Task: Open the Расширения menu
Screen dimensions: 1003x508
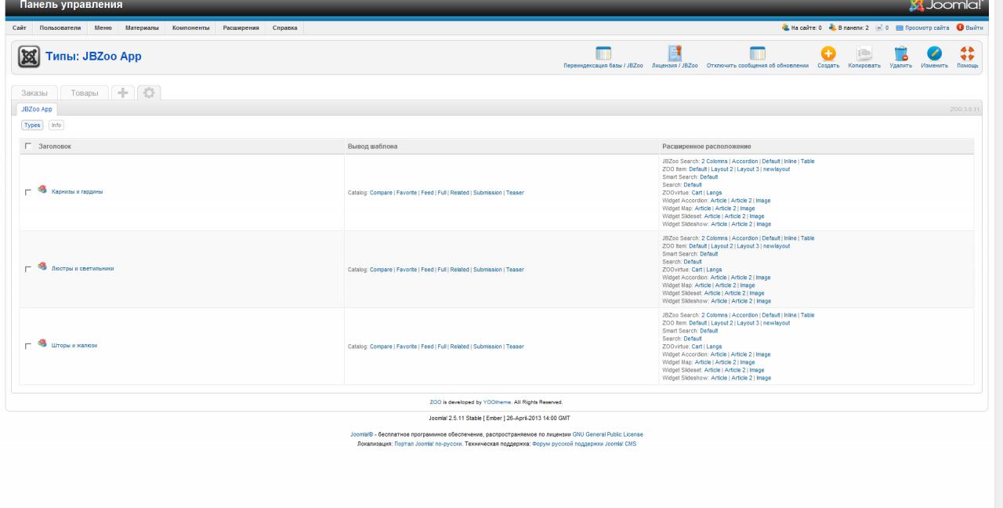Action: point(241,28)
